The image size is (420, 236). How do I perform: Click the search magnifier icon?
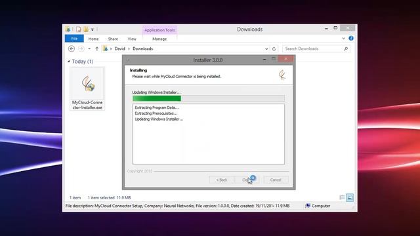[x=346, y=49]
